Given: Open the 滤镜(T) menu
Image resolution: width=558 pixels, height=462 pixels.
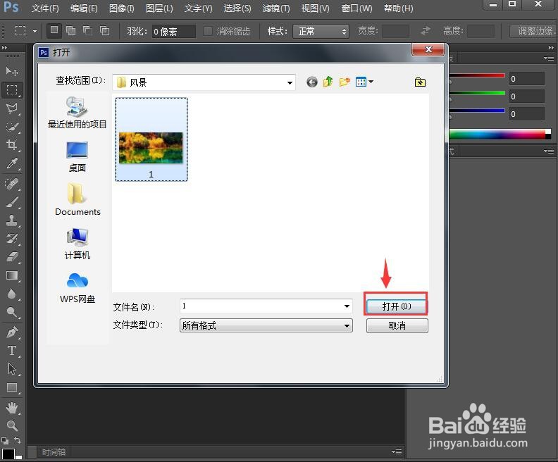Looking at the screenshot, I should tap(275, 8).
